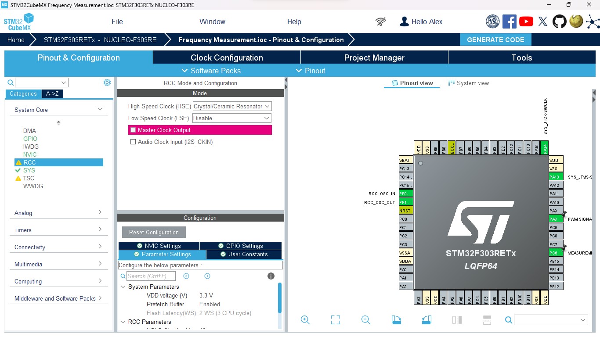Click the 10-year anniversary badge icon
The height and width of the screenshot is (337, 600).
click(x=493, y=22)
